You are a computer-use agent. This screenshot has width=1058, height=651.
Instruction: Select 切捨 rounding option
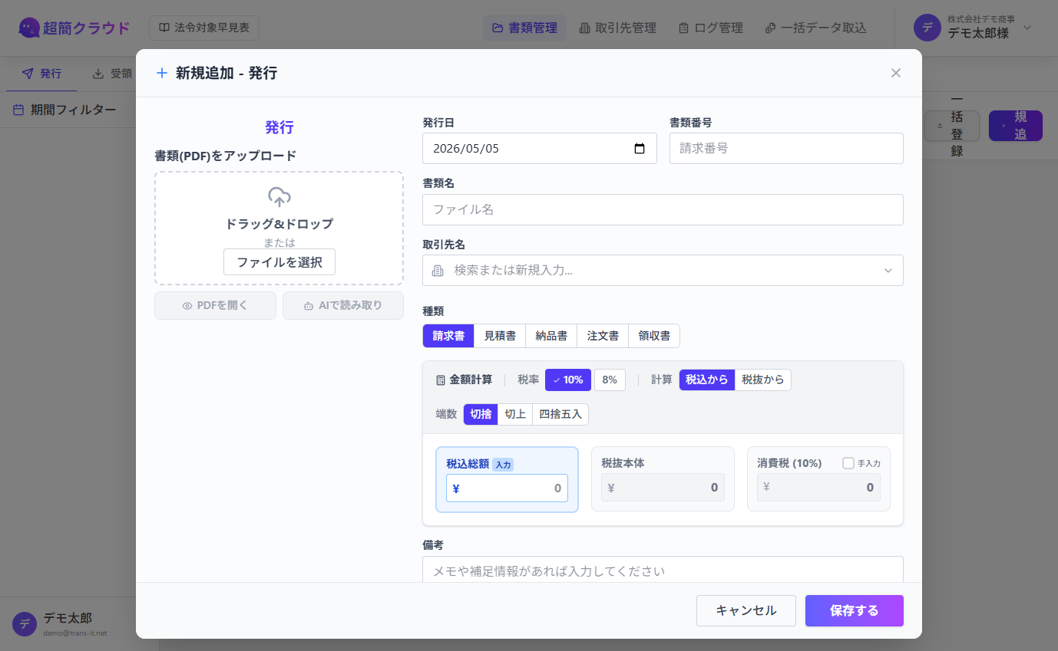point(481,414)
